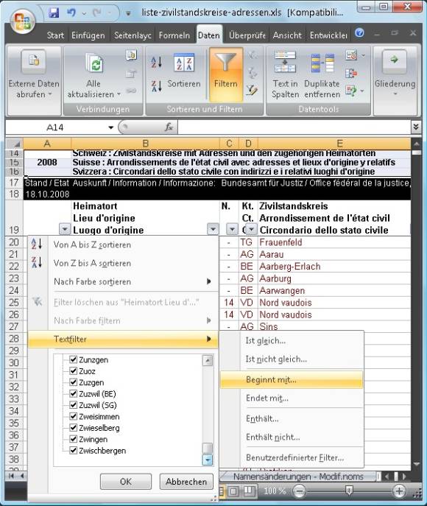Click the Duplikate entfernen icon
The image size is (427, 506).
[322, 63]
